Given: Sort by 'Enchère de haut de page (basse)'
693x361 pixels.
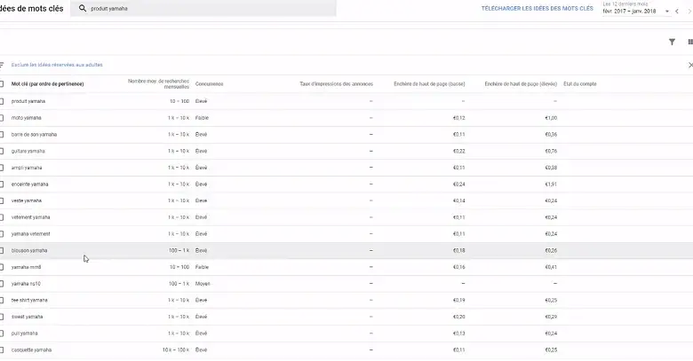Looking at the screenshot, I should pyautogui.click(x=429, y=84).
